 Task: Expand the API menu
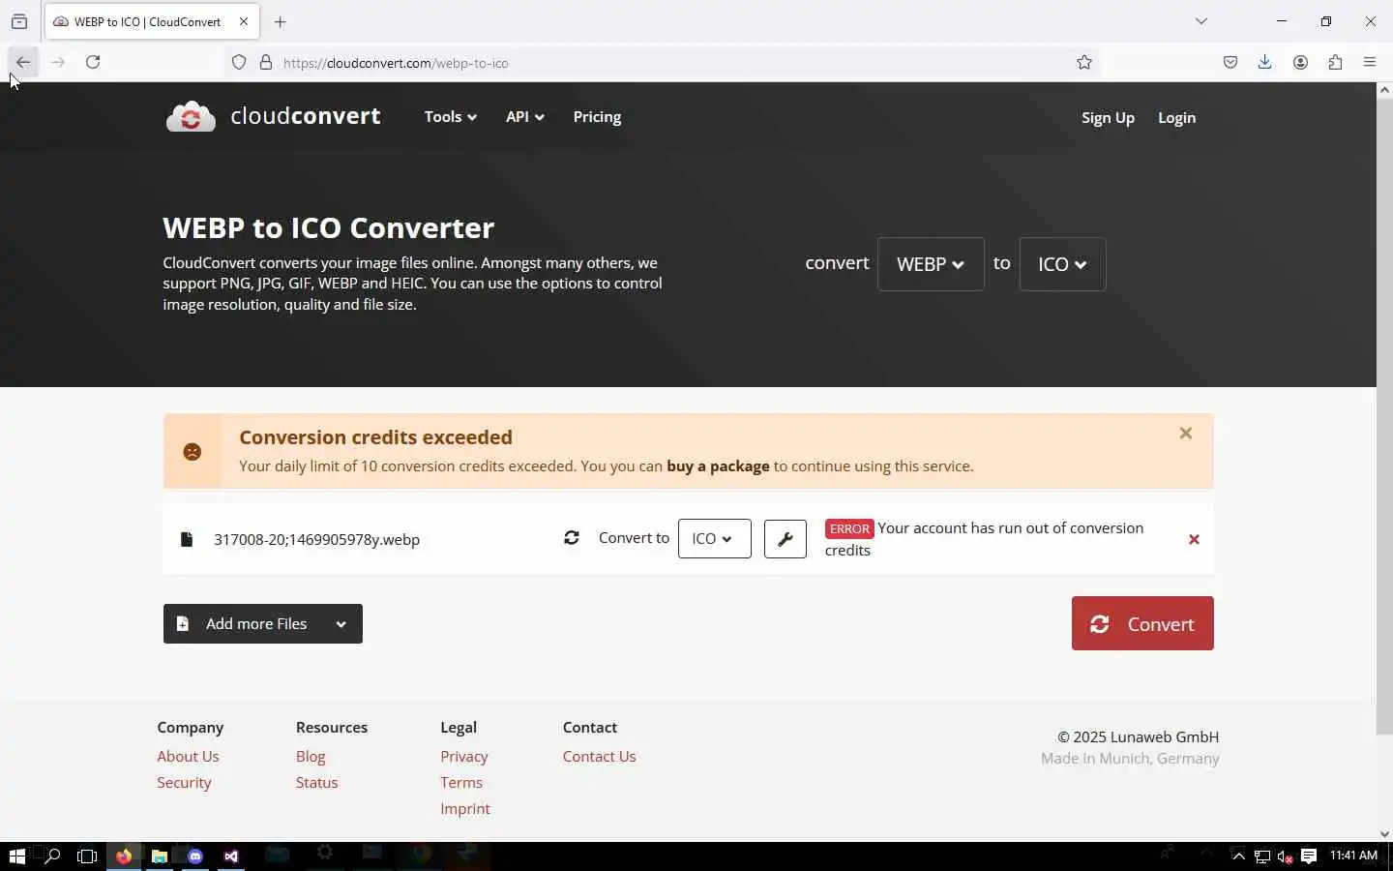pos(525,116)
